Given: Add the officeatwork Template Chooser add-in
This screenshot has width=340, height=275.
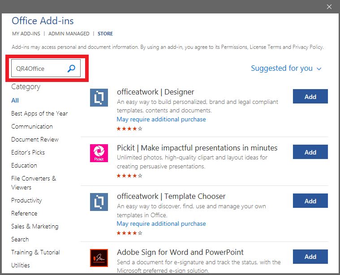Looking at the screenshot, I should pos(310,201).
